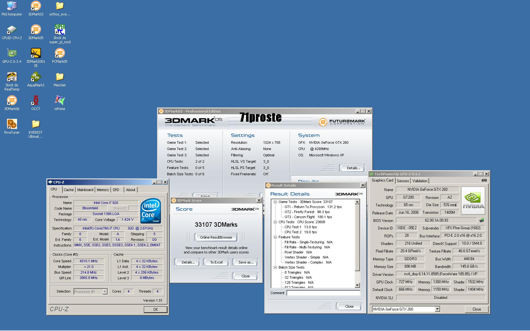The width and height of the screenshot is (530, 331).
Task: Open the MemSet folder icon
Action: click(60, 79)
